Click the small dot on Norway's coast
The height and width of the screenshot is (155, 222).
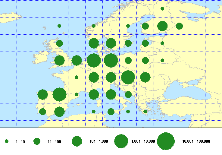coord(94,26)
